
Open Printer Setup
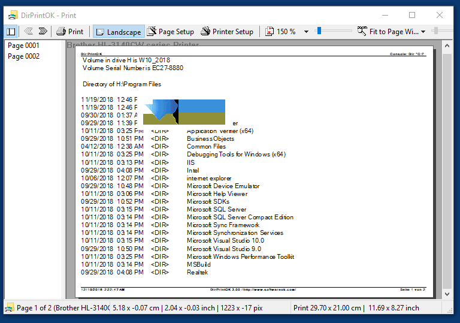point(227,31)
